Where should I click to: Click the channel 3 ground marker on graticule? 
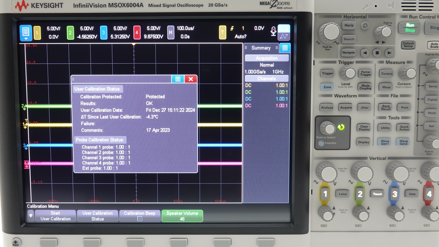click(x=26, y=146)
